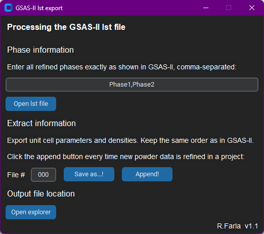Click the Open lst file button
This screenshot has height=234, width=264.
pos(31,104)
